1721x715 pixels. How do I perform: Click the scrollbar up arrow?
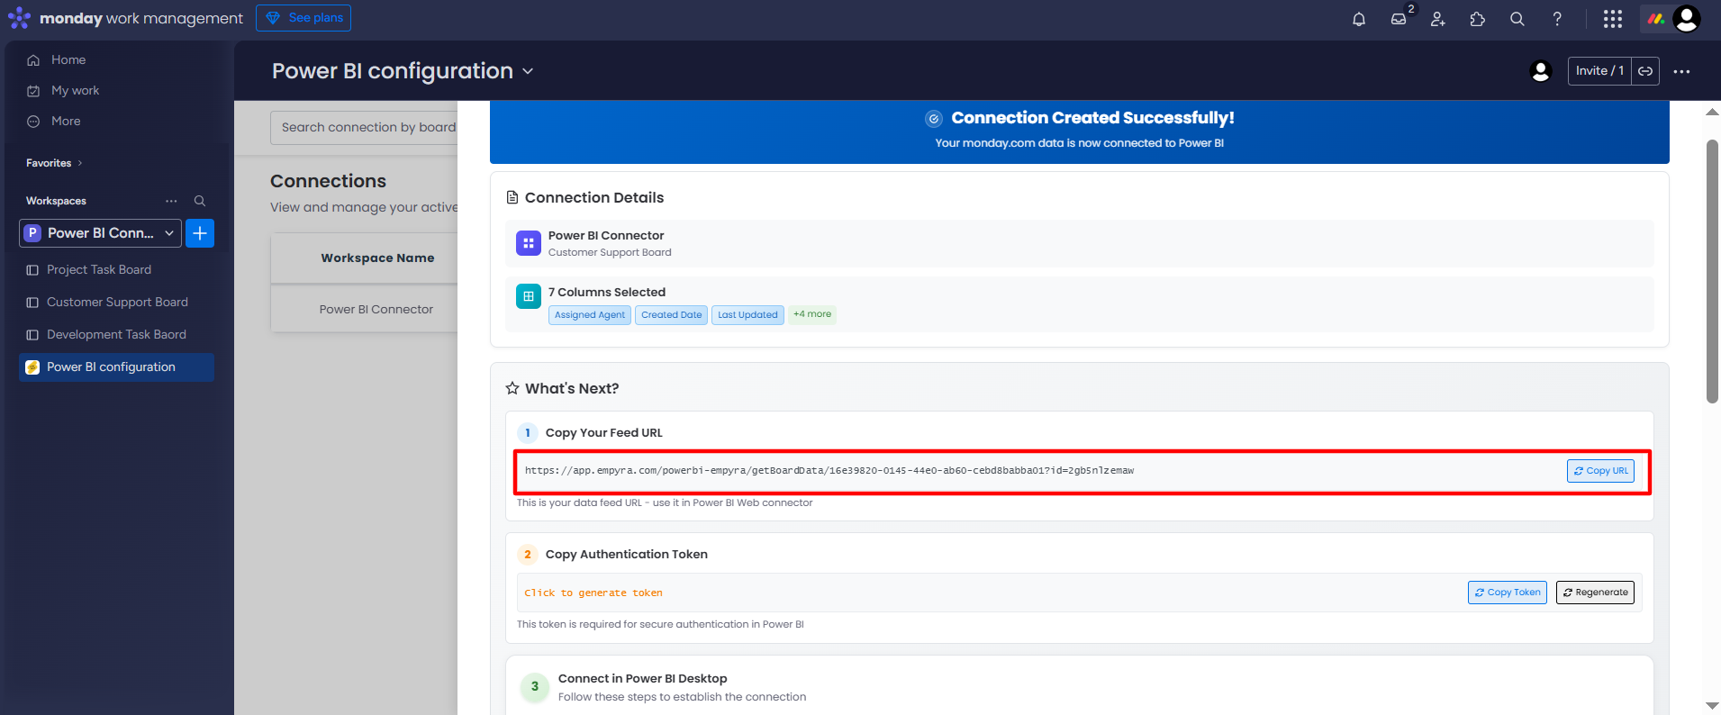pos(1712,113)
